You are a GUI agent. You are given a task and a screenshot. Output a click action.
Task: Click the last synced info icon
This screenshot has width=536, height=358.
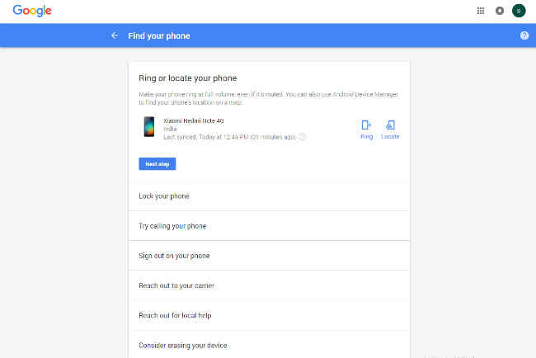pos(302,137)
